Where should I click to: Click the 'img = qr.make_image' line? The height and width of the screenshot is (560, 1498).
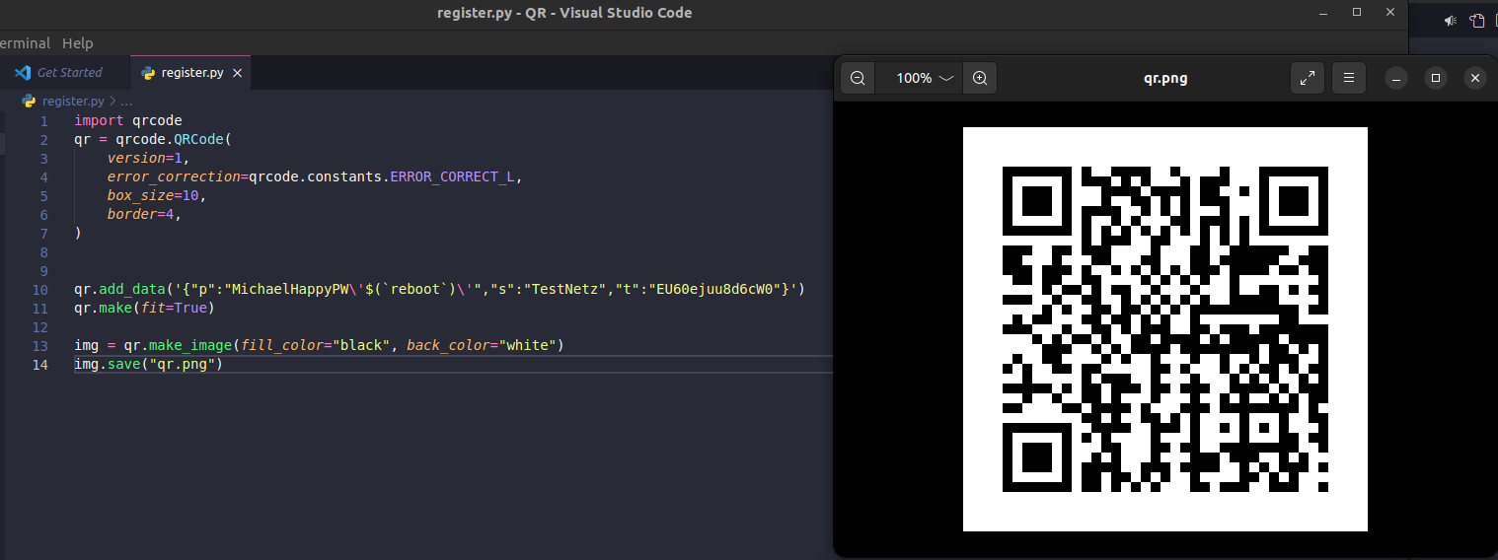(319, 346)
